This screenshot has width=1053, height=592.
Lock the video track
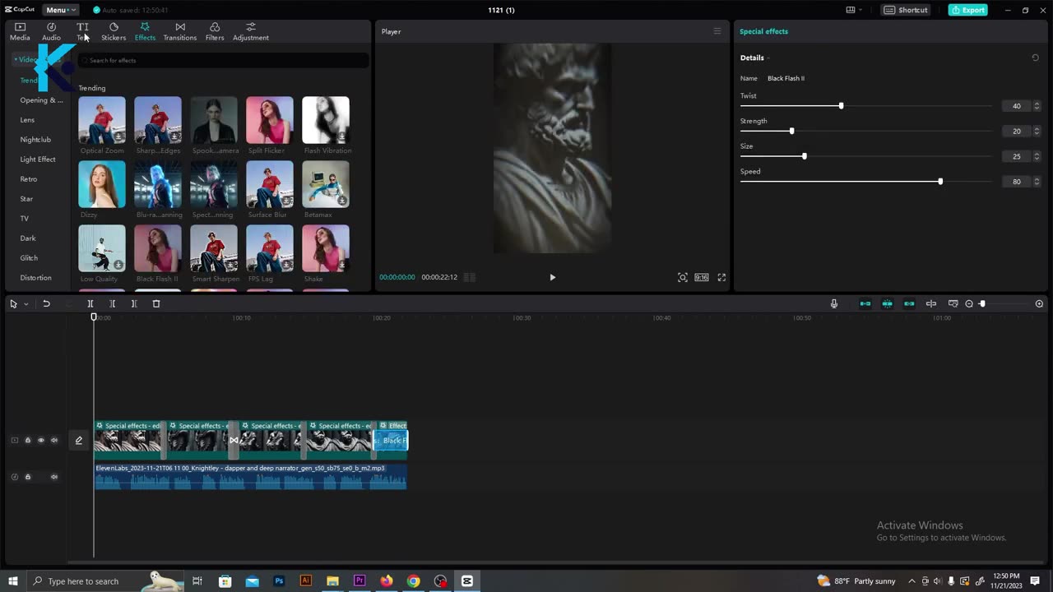point(27,440)
